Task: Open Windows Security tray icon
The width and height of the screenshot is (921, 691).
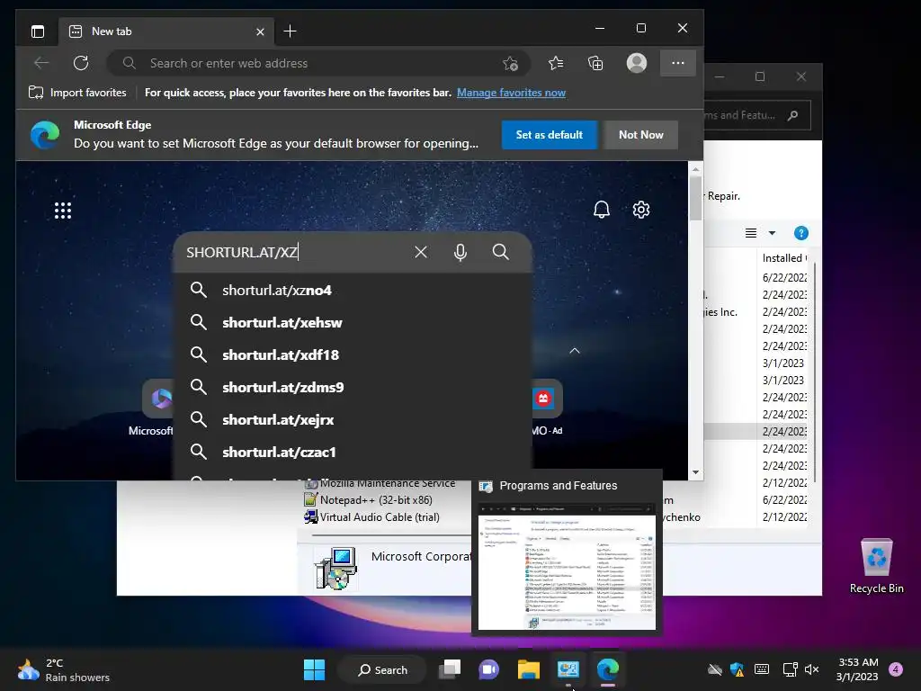Action: pyautogui.click(x=738, y=669)
